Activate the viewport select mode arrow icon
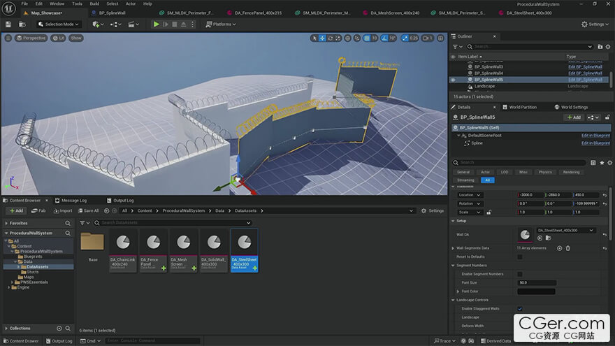This screenshot has height=346, width=615. click(314, 38)
